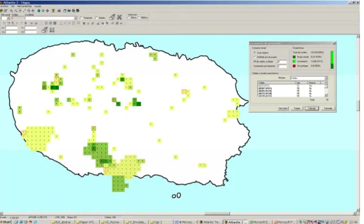Screen dimensions: 364x224
Task: Click the light green 'Incremento' color swatch
Action: point(294,62)
